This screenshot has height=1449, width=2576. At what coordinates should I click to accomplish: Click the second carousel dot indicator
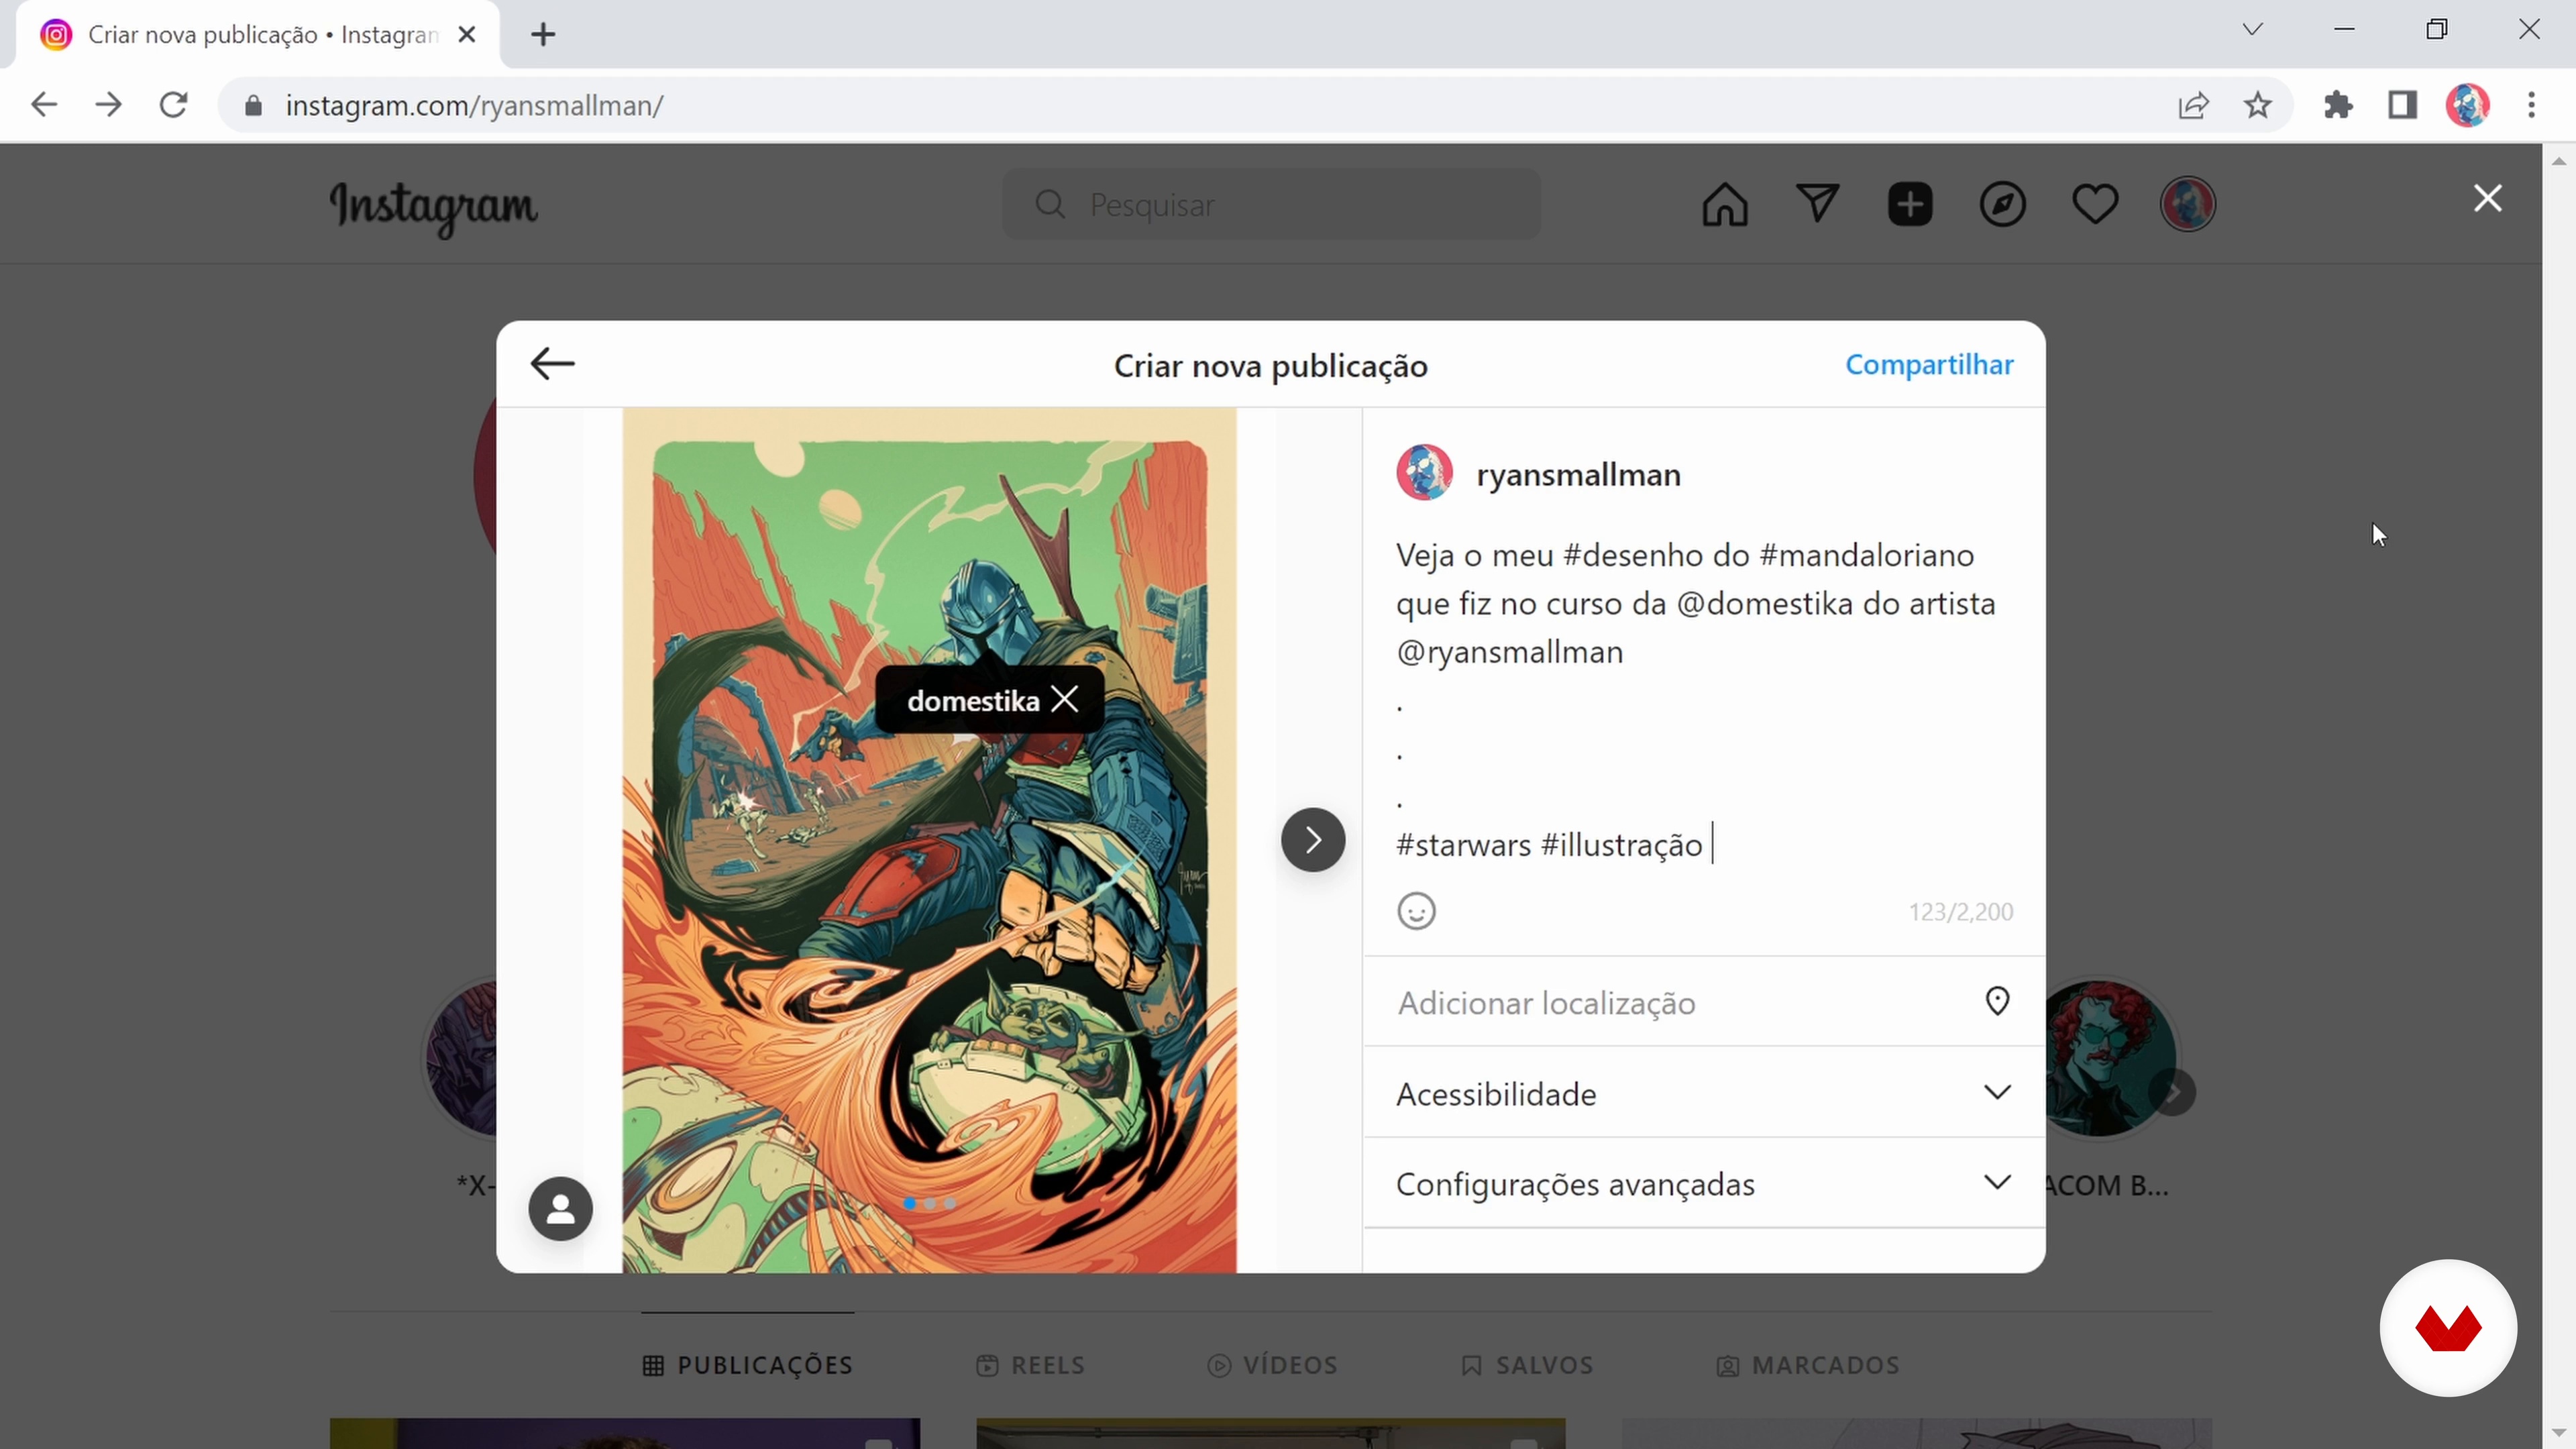point(930,1203)
